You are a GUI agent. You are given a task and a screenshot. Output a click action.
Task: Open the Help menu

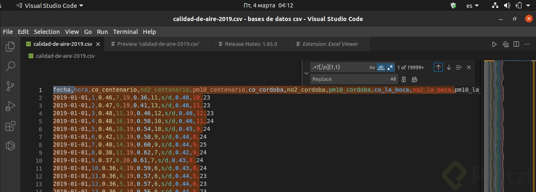tap(149, 32)
